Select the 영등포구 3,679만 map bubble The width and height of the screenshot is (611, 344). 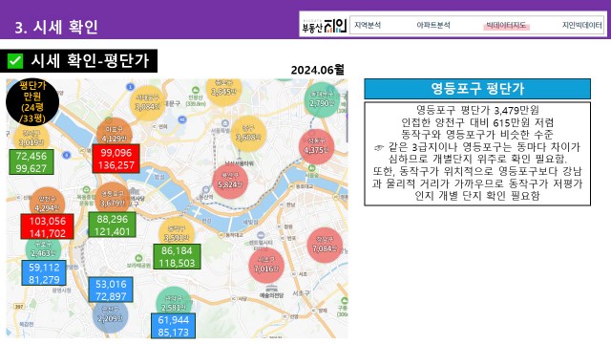[113, 199]
